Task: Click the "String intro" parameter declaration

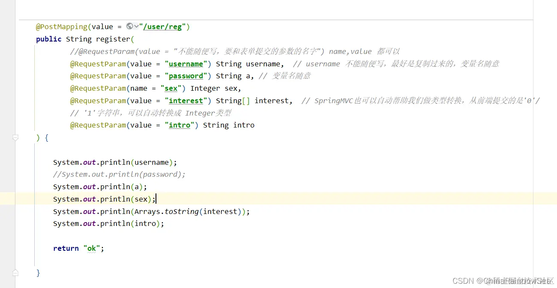Action: [229, 125]
